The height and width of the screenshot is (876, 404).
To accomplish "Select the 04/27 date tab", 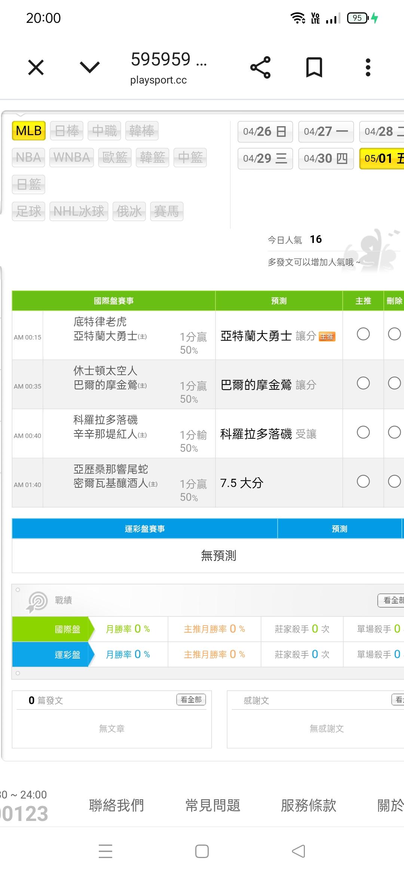I will coord(326,131).
